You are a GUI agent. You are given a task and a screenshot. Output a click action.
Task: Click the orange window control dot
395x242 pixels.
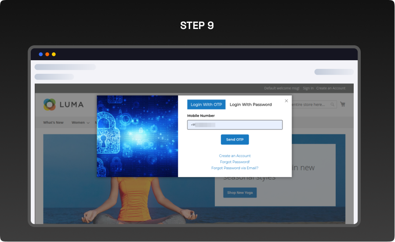(x=47, y=54)
